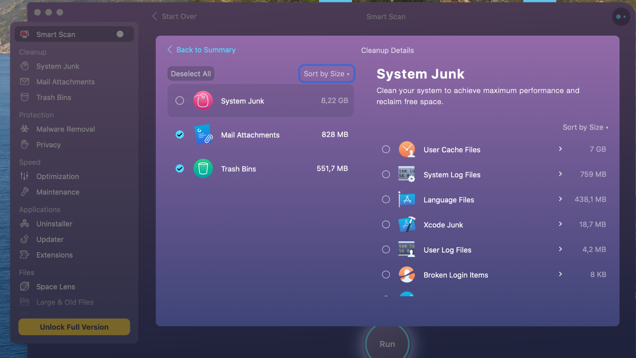Click the 438,1 MB Language Files size
This screenshot has height=358, width=636.
[x=590, y=199]
